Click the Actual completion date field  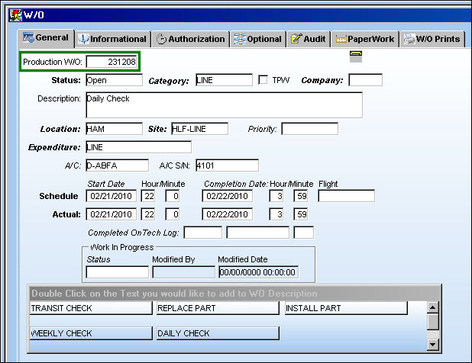(228, 214)
